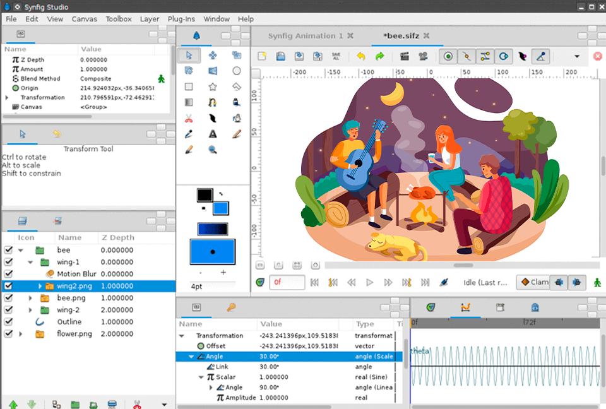This screenshot has height=409, width=606.
Task: Open the Render dialog via clapperboard icon
Action: coord(404,56)
